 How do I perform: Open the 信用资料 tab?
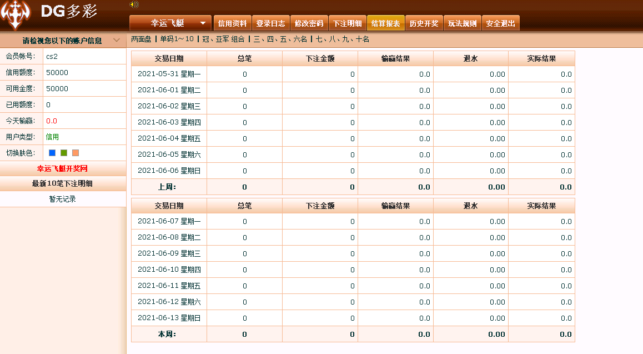pos(232,23)
